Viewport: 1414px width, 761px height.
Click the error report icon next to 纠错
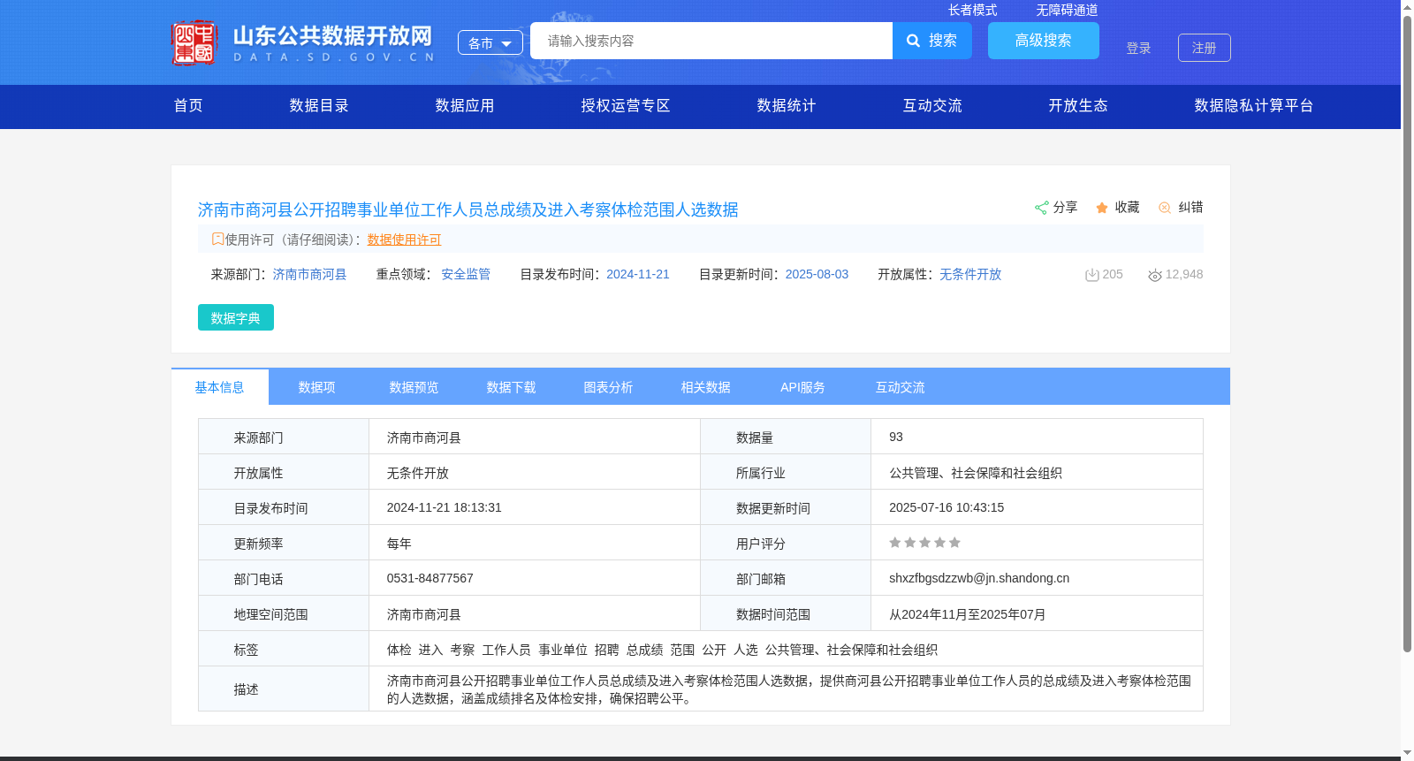point(1165,208)
